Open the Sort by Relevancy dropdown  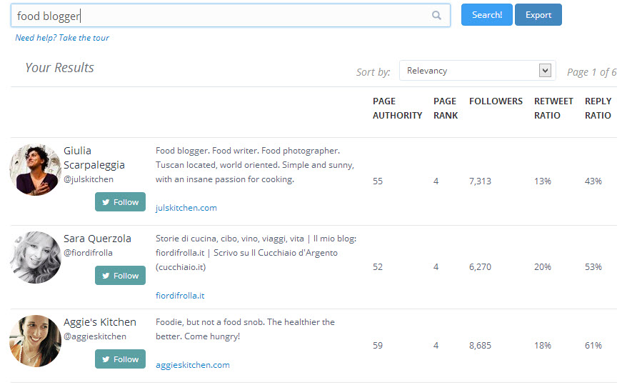476,71
